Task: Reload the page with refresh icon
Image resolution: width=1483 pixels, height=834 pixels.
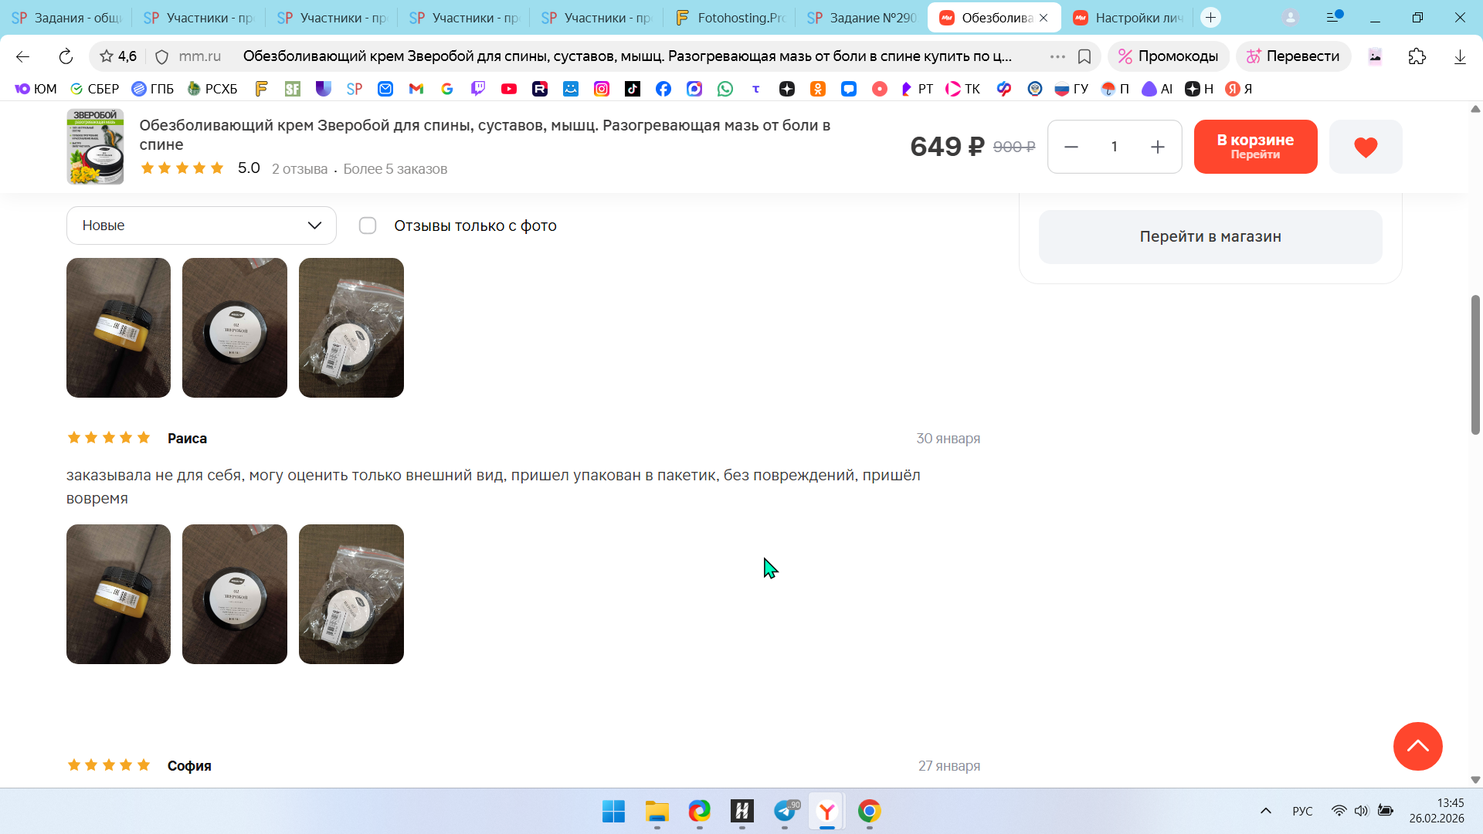Action: click(66, 56)
